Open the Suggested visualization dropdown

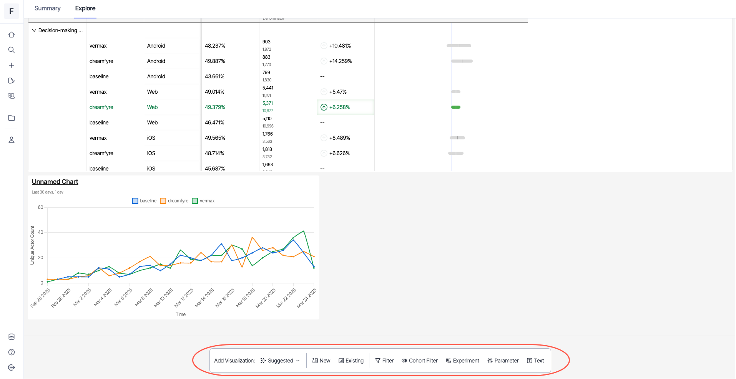(x=280, y=361)
